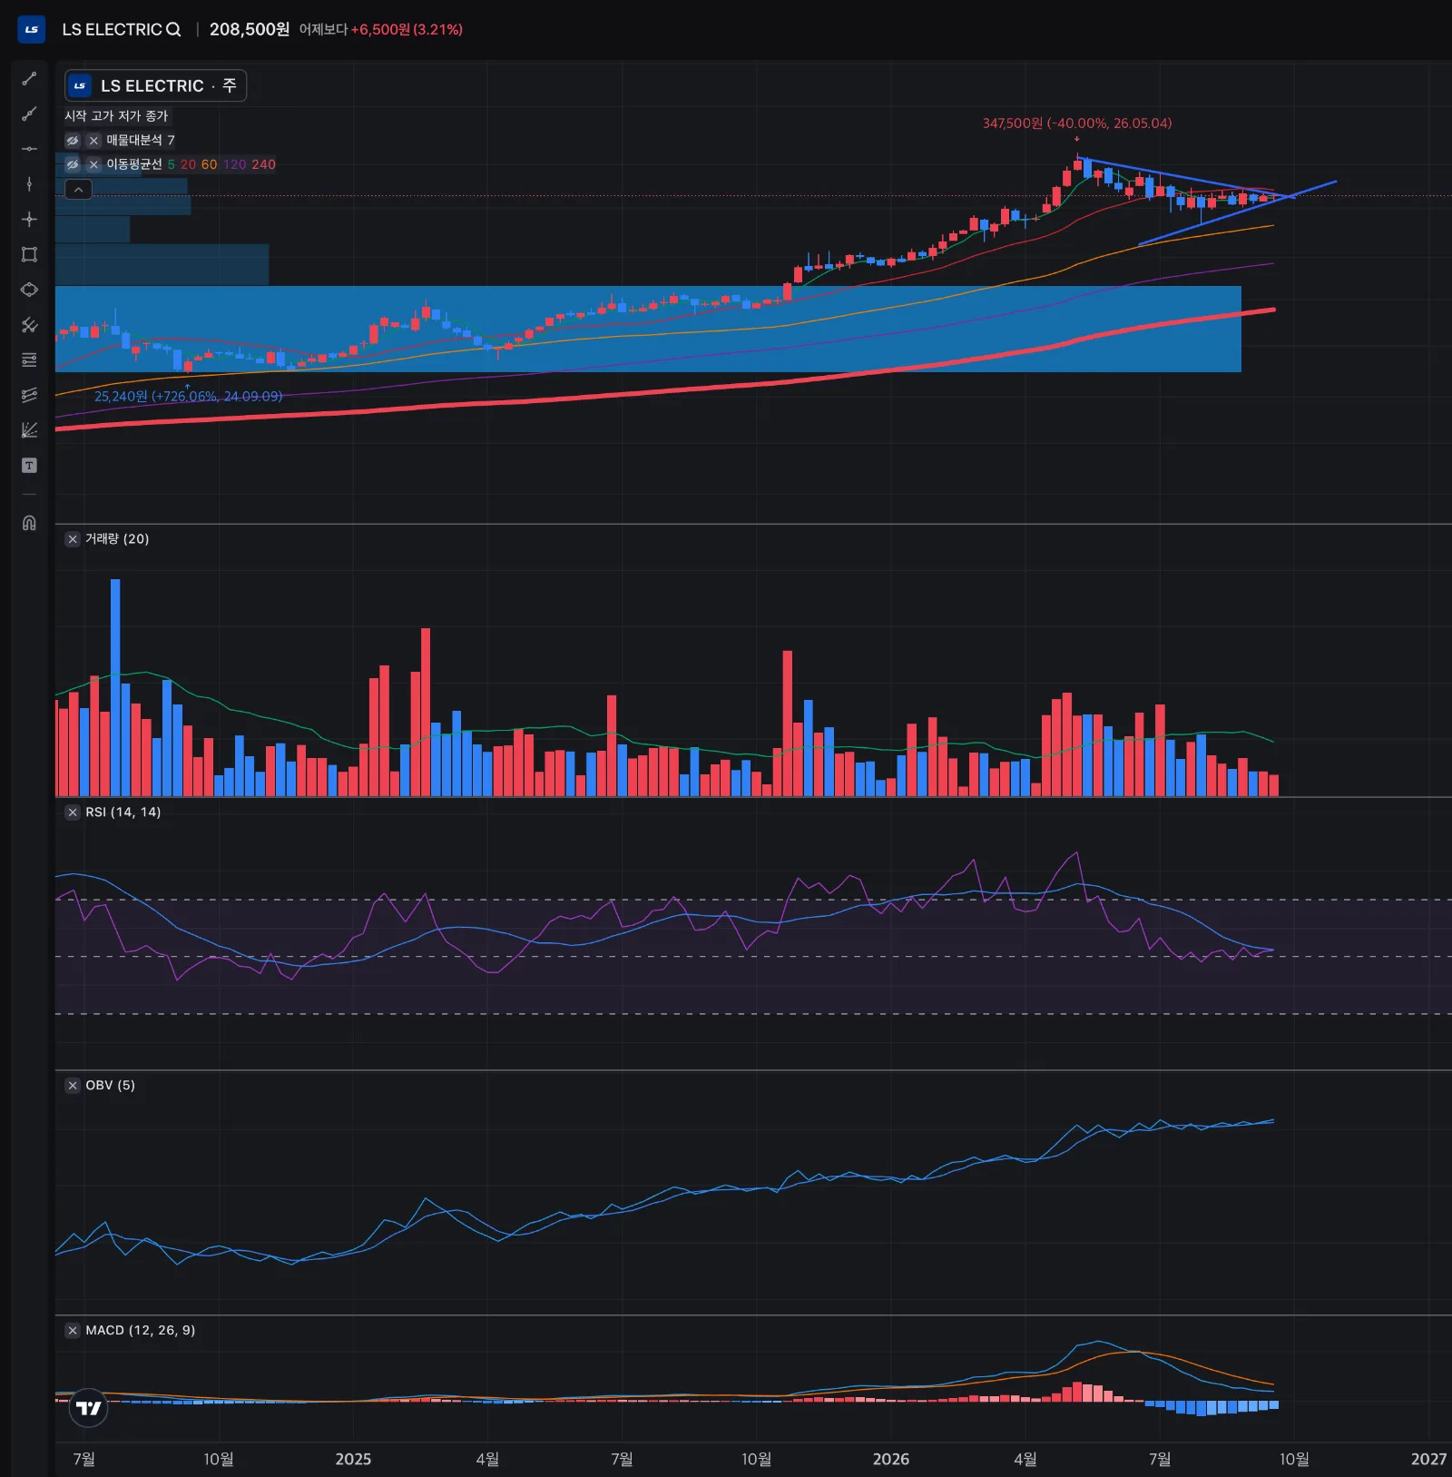Select the ray line drawing tool
The width and height of the screenshot is (1452, 1477).
29,113
